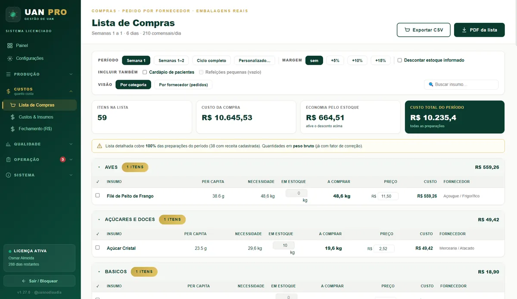517x299 pixels.
Task: Click the 1 ITENS badge beside Aves
Action: point(135,167)
